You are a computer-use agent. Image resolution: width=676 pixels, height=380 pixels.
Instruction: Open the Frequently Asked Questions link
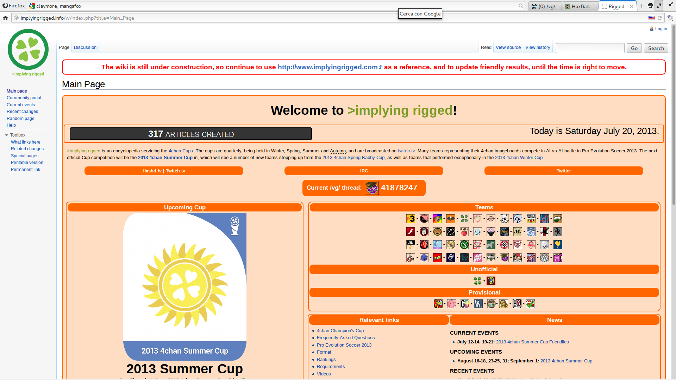(345, 338)
